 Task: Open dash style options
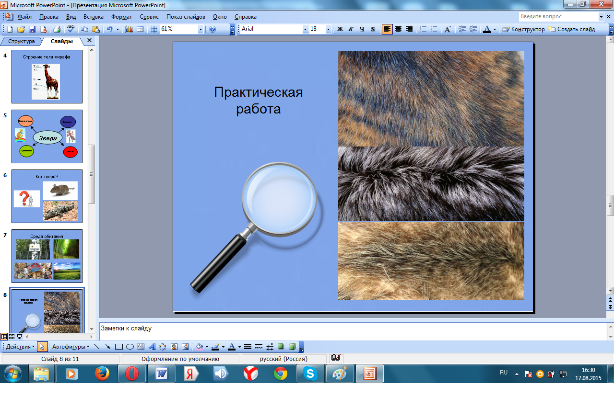tap(259, 347)
